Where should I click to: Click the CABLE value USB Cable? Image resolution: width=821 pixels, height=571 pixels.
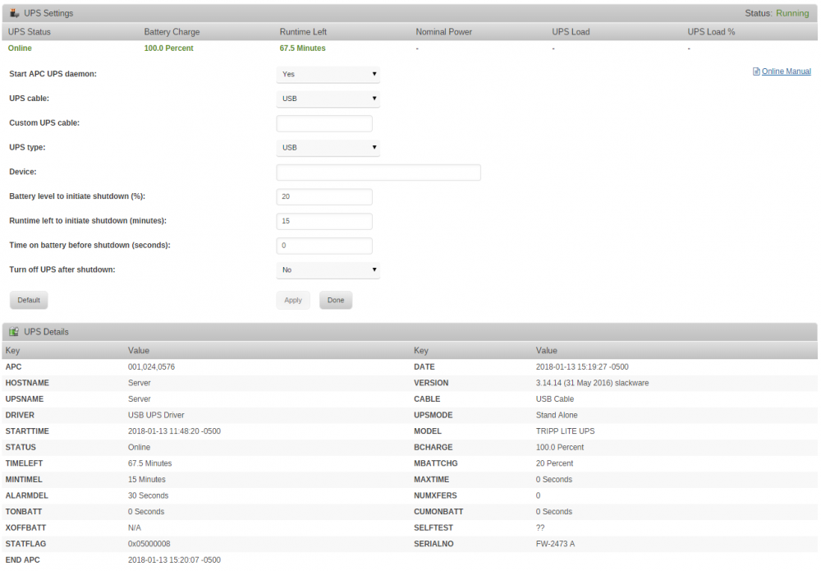(555, 399)
